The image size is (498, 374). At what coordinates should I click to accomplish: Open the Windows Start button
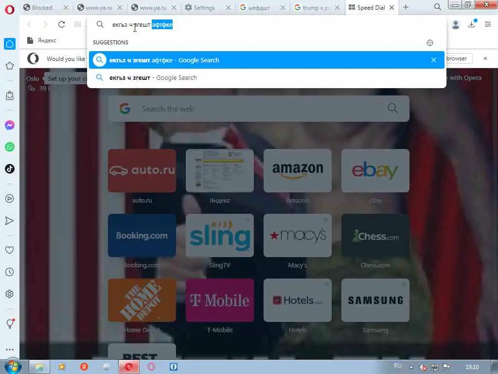point(13,367)
